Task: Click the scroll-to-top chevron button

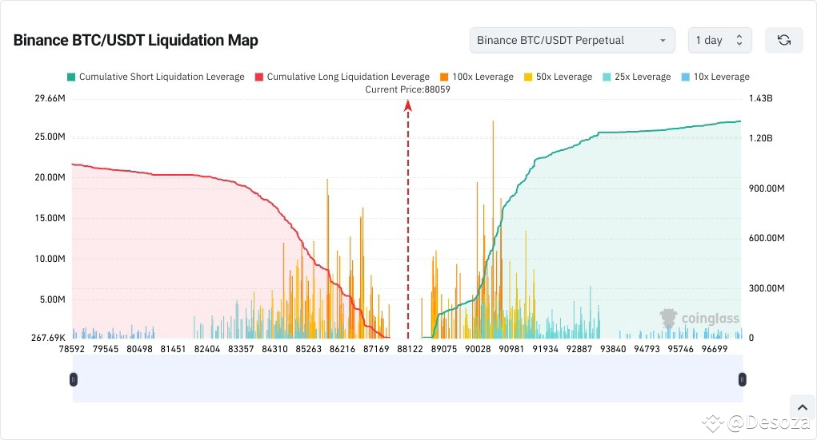Action: pos(803,407)
